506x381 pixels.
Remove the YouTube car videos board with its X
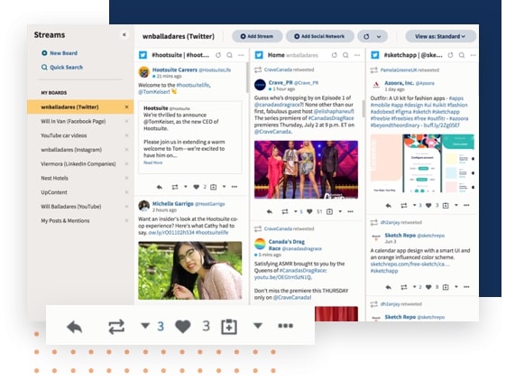[126, 135]
